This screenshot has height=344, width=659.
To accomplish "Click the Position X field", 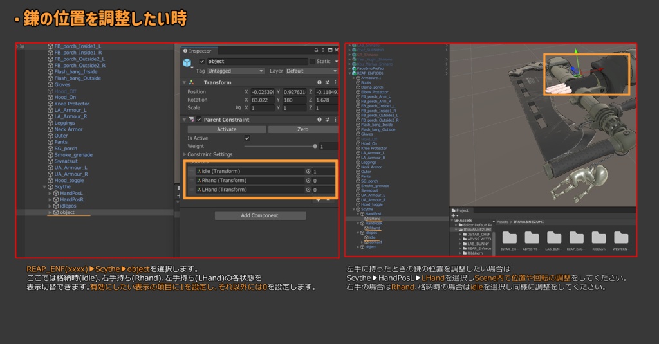I will [263, 92].
